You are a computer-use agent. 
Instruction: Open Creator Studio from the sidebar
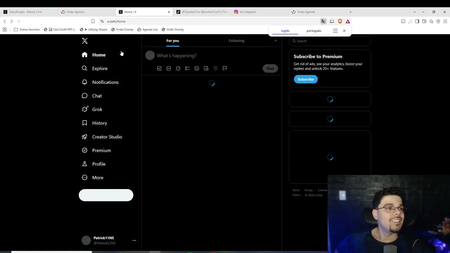pyautogui.click(x=102, y=137)
